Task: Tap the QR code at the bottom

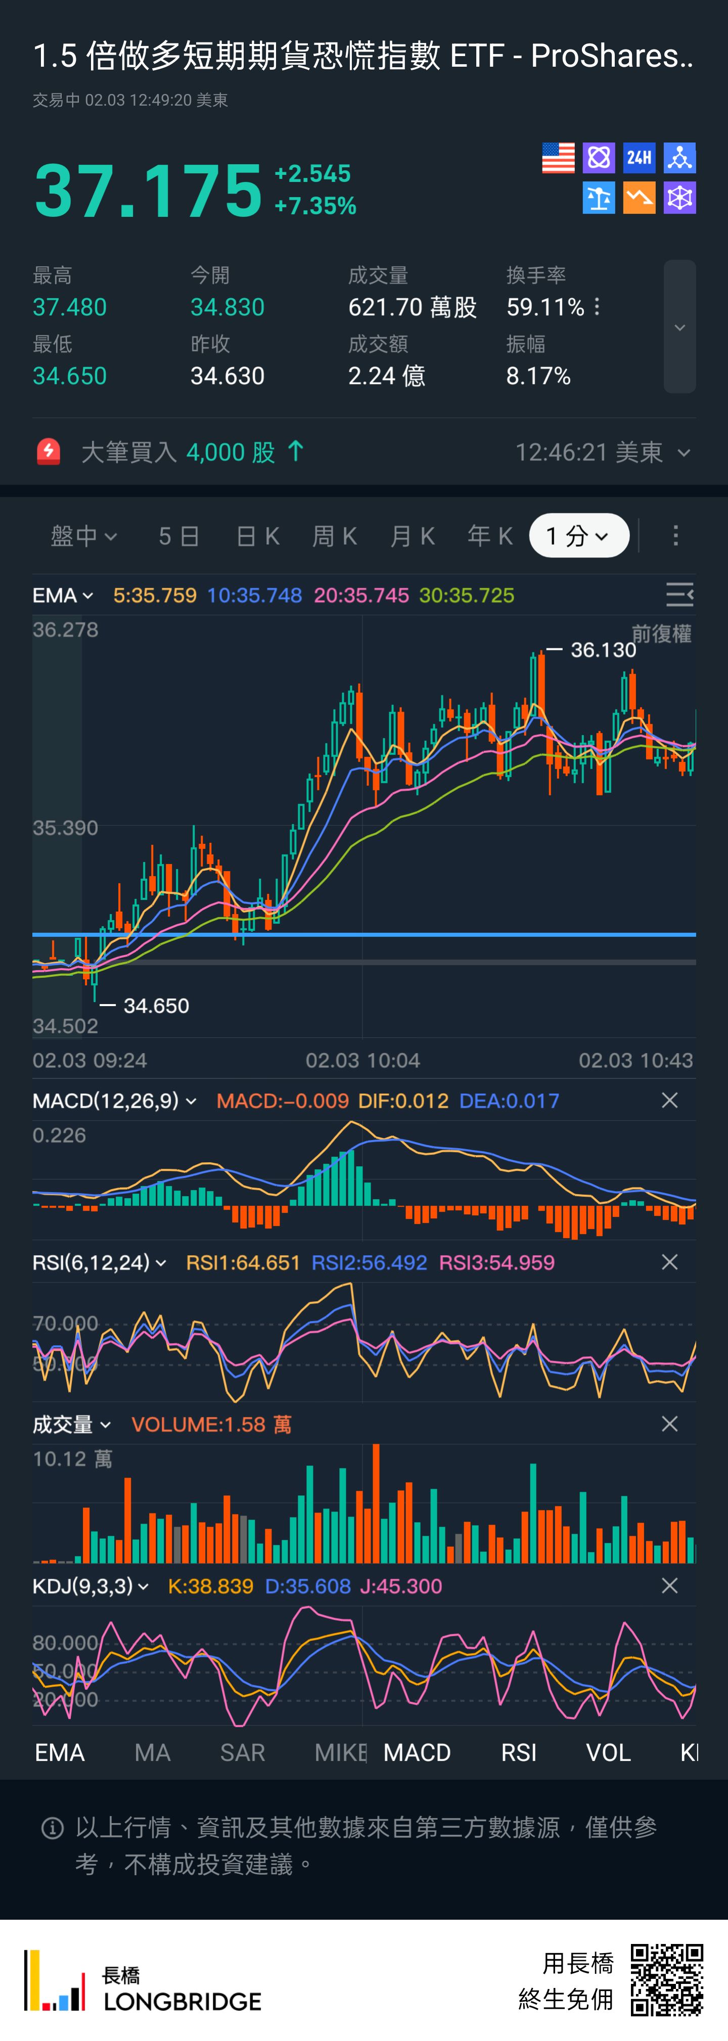Action: click(666, 1978)
